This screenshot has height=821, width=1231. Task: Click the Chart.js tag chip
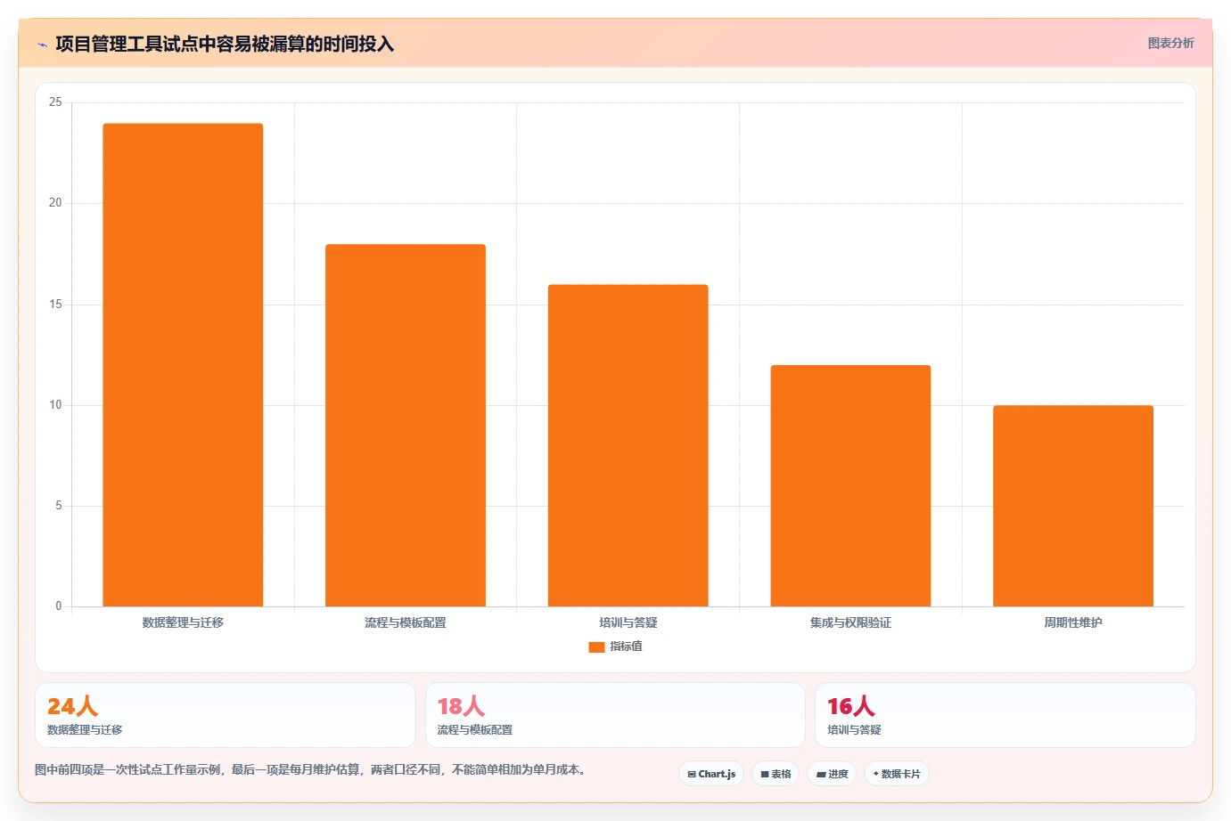click(x=711, y=774)
